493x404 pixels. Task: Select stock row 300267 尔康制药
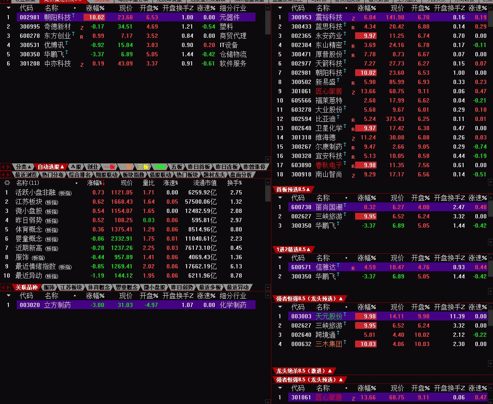coord(388,147)
